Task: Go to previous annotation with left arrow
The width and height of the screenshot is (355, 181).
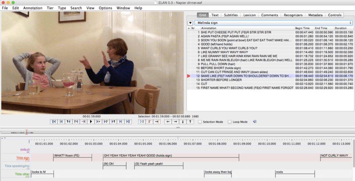Action: 168,122
